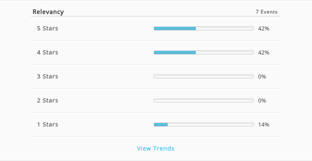Click the 42% value beside 4 Stars
This screenshot has height=161, width=312.
264,52
